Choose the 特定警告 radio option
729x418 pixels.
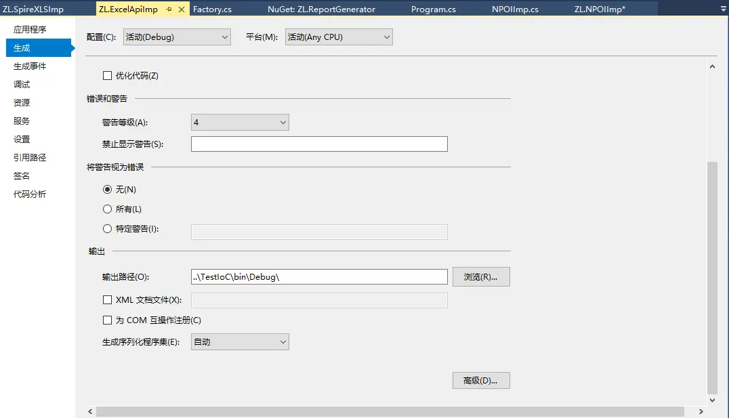pos(107,229)
